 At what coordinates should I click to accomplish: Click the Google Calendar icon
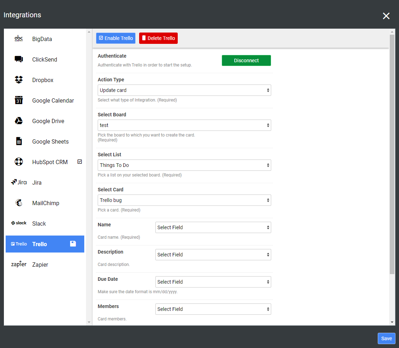pyautogui.click(x=18, y=100)
